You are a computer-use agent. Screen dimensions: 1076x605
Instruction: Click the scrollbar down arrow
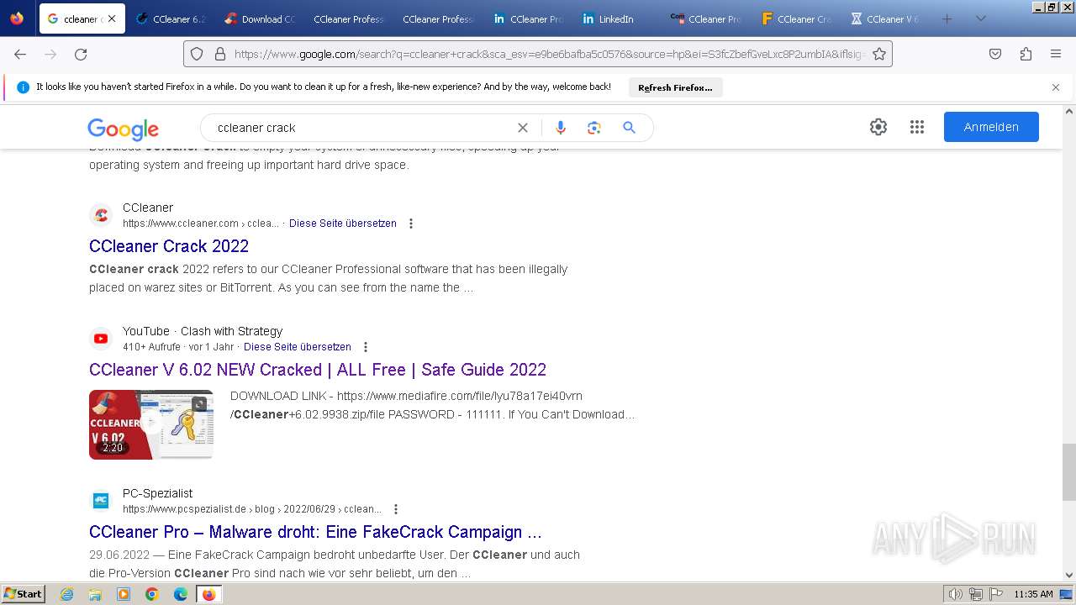pos(1069,576)
